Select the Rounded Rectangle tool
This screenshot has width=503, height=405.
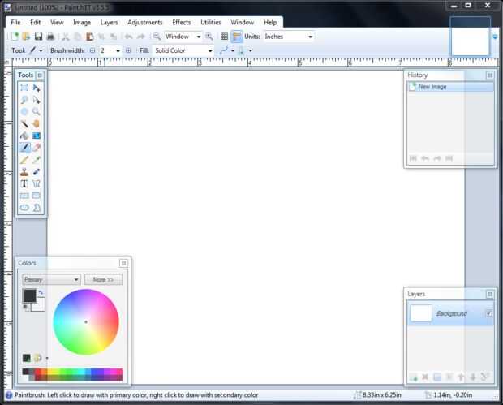tap(37, 196)
